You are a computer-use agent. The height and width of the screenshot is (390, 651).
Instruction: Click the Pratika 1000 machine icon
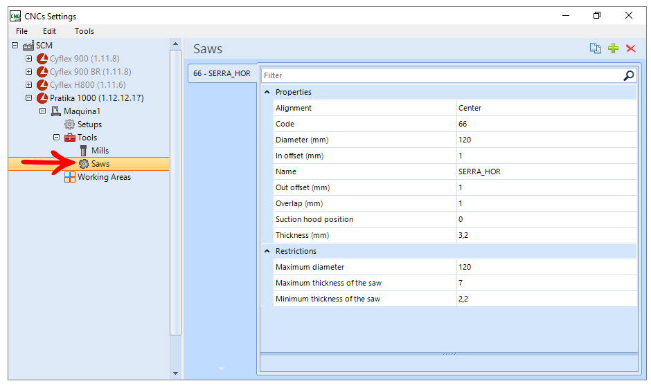click(x=42, y=98)
